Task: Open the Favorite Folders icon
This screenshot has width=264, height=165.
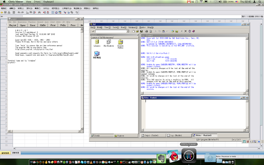Action: pos(120,42)
